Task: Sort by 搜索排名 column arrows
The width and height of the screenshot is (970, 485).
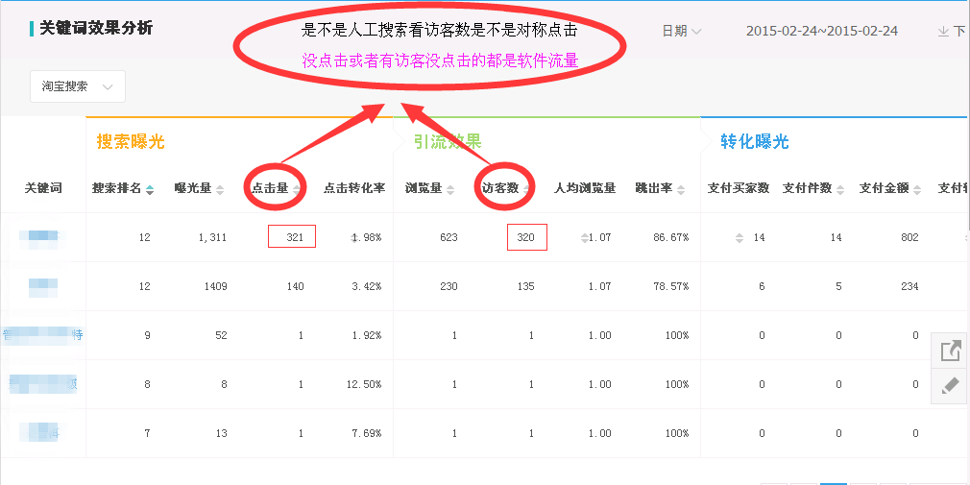Action: [150, 189]
